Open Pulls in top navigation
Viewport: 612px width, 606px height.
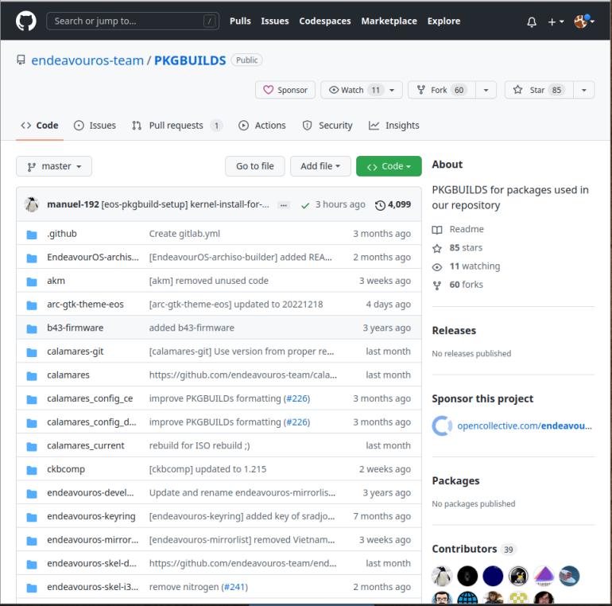240,21
